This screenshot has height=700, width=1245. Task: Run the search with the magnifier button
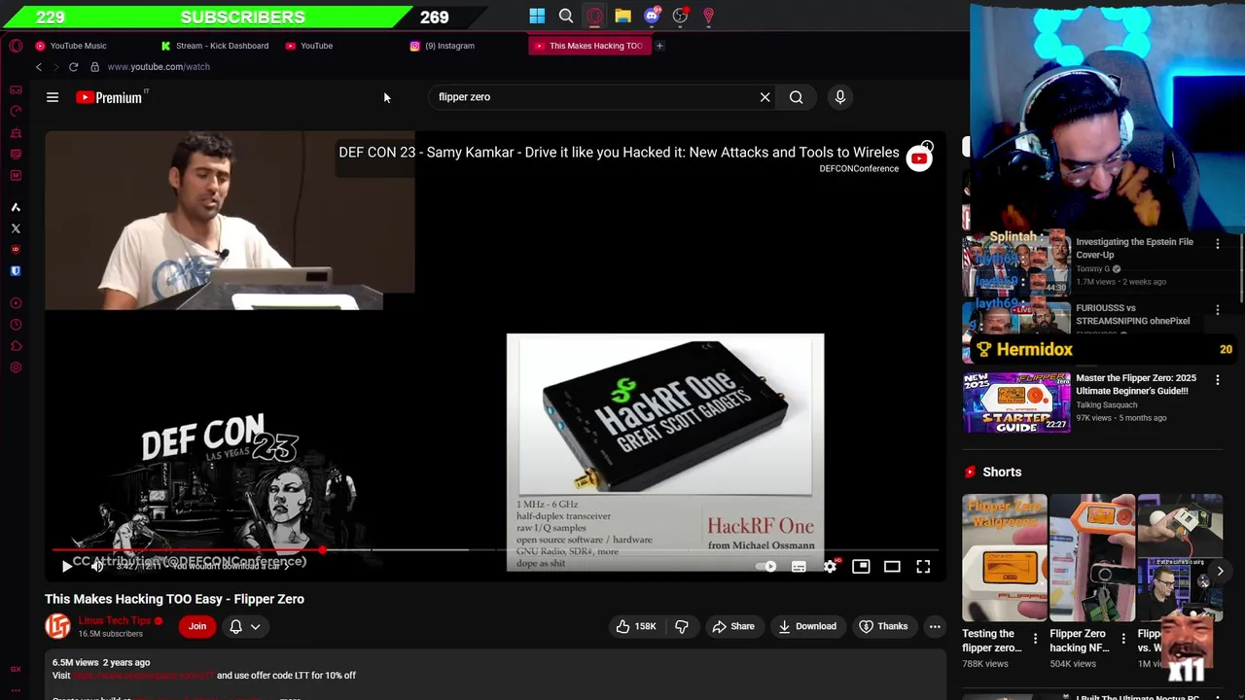tap(796, 97)
